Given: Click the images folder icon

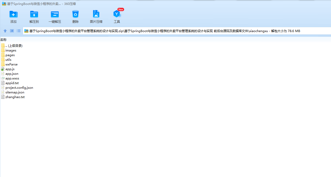Looking at the screenshot, I should click(x=3, y=50).
